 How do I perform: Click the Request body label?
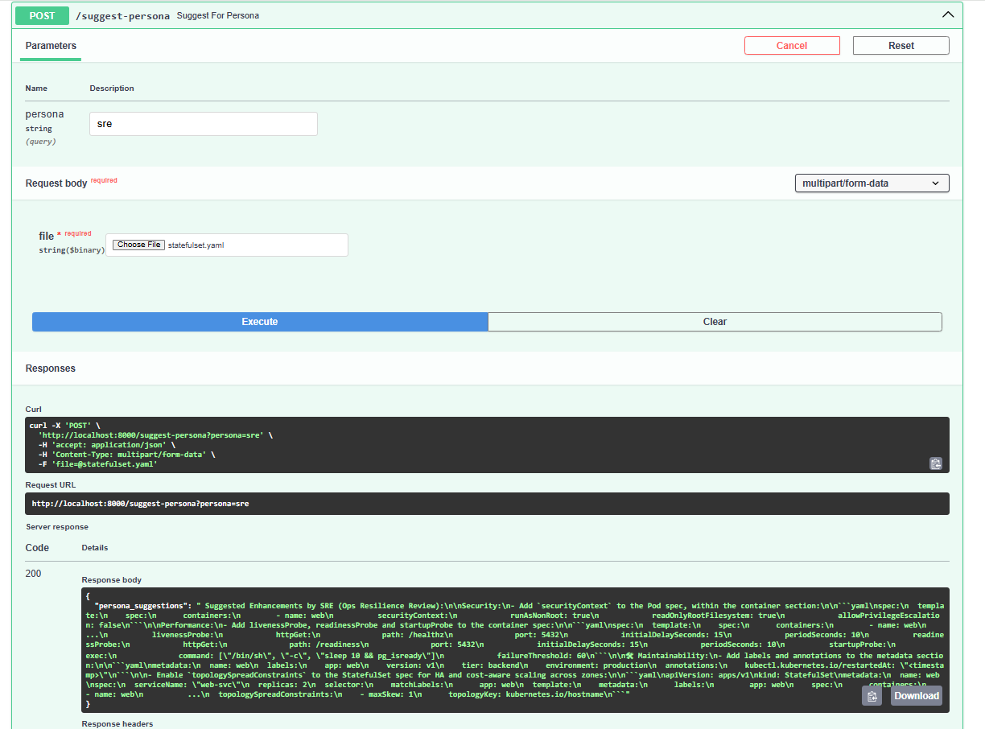[x=56, y=183]
